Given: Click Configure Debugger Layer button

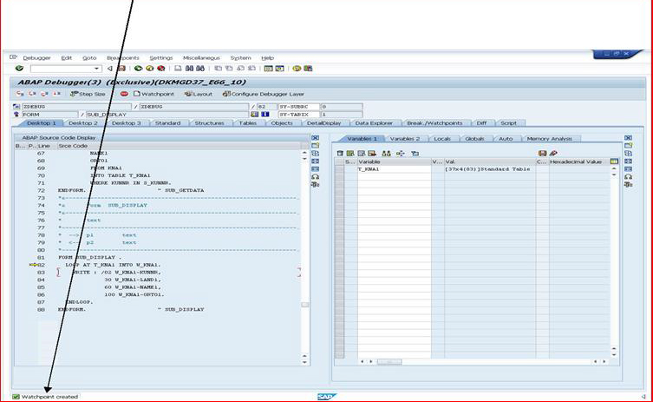Looking at the screenshot, I should click(264, 94).
